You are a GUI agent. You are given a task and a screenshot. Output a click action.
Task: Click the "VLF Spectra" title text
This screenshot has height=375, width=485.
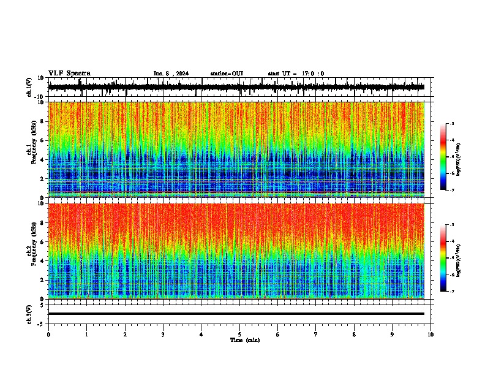pyautogui.click(x=69, y=74)
